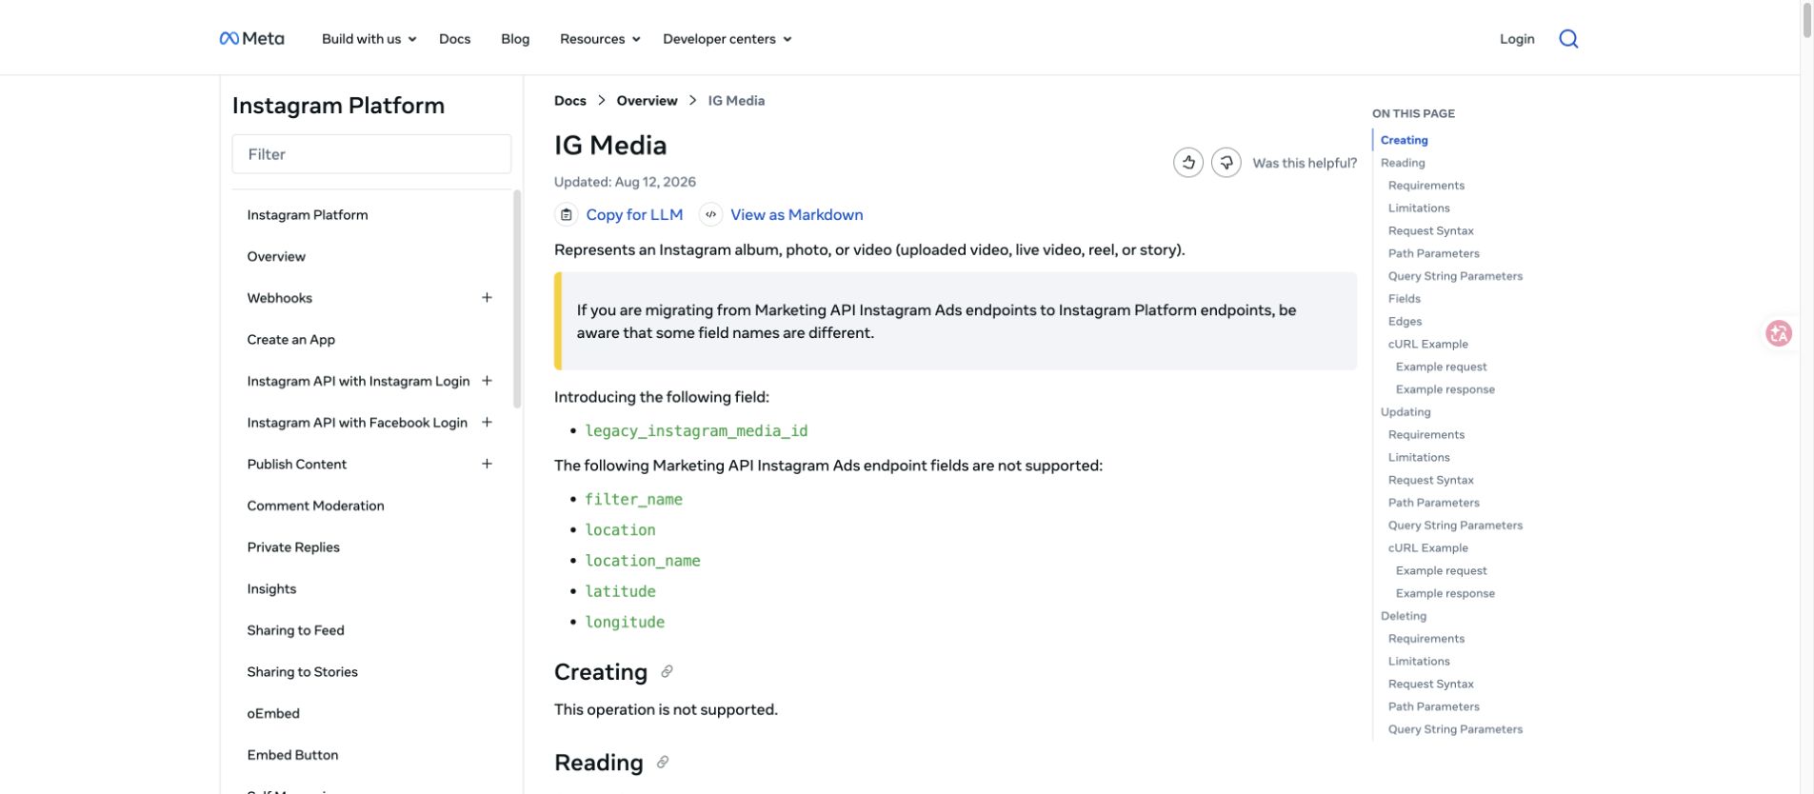
Task: Select Instagram Platform in the sidebar
Action: 308,214
